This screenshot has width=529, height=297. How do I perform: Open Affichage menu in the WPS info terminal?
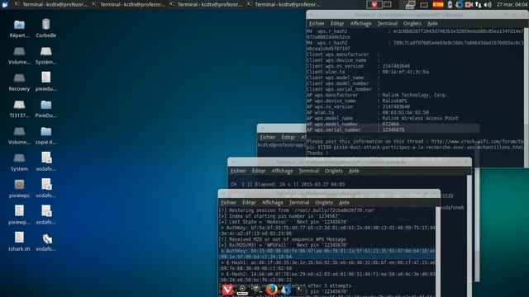click(x=360, y=24)
